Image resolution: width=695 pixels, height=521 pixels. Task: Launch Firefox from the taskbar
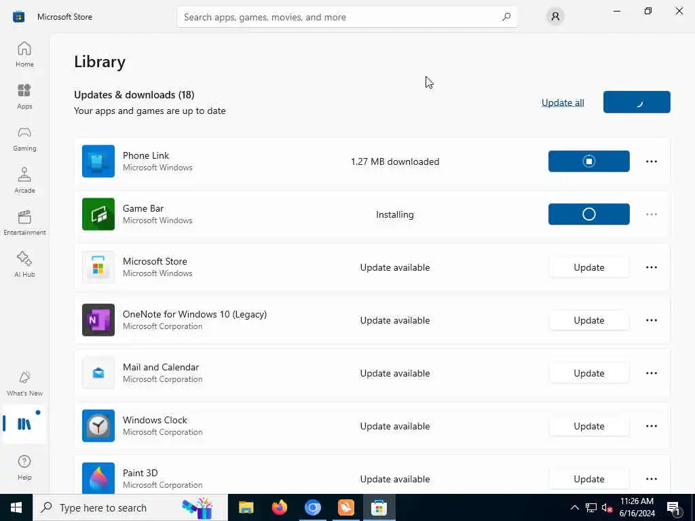click(279, 507)
